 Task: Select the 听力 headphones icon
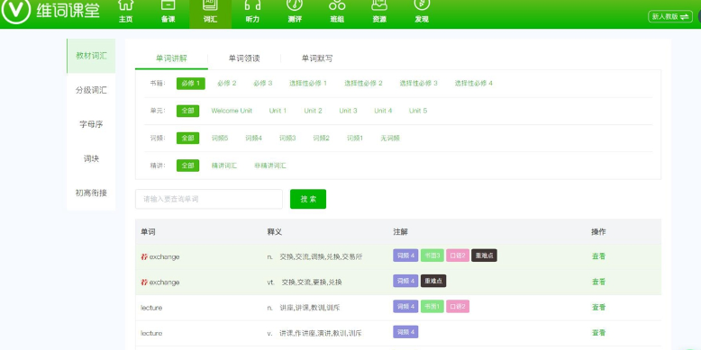[x=252, y=5]
